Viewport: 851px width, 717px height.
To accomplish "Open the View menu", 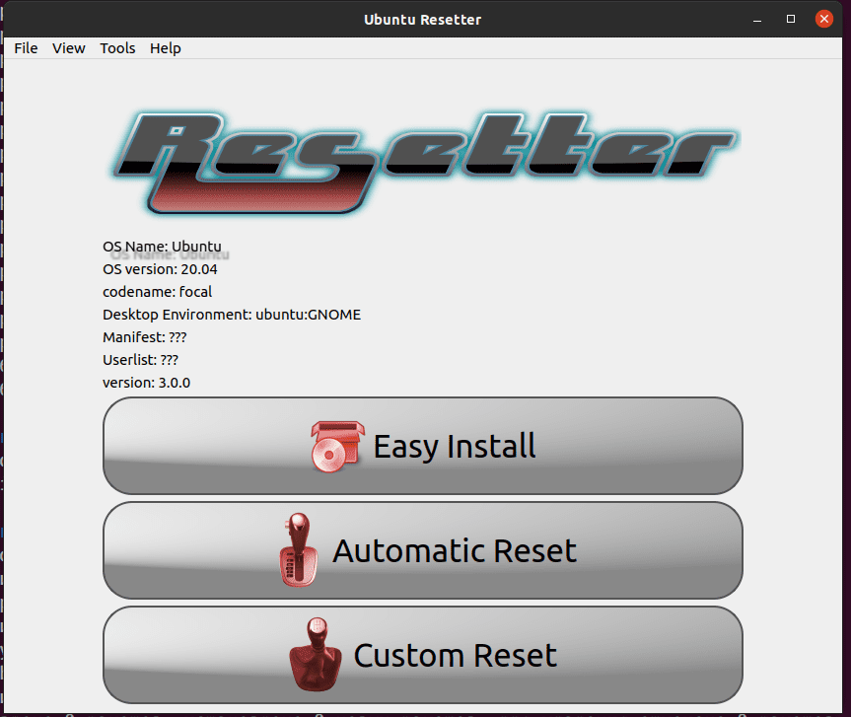I will (x=69, y=48).
